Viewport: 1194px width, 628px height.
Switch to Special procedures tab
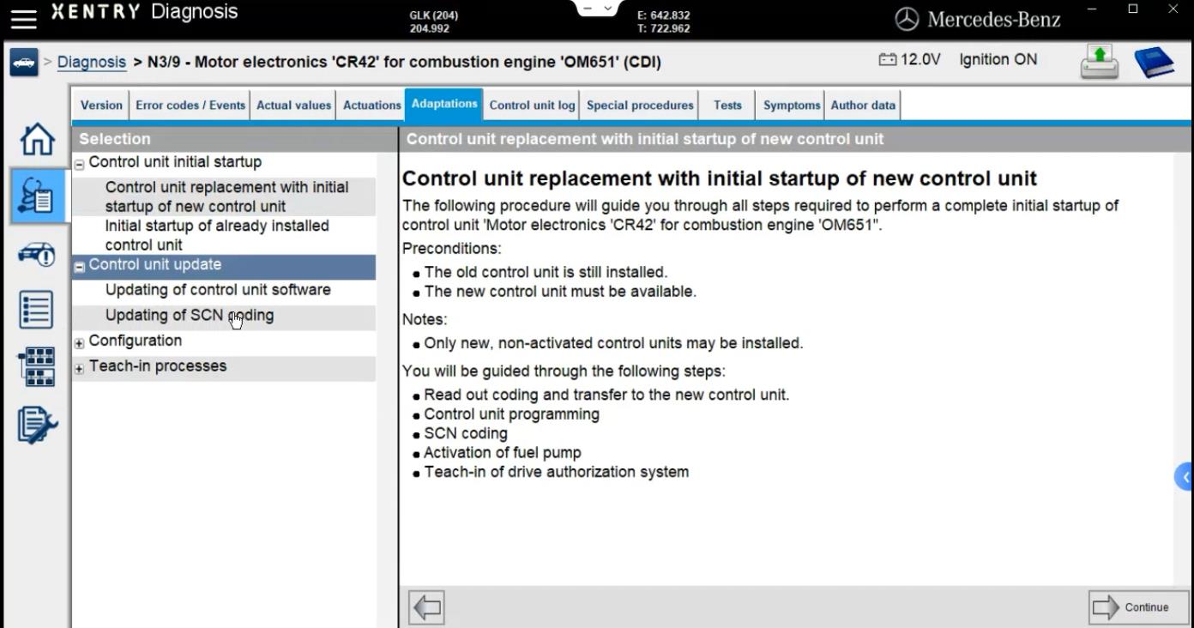640,106
